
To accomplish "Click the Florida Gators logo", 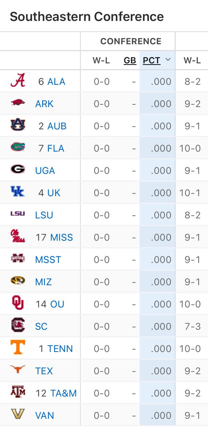I will [18, 147].
